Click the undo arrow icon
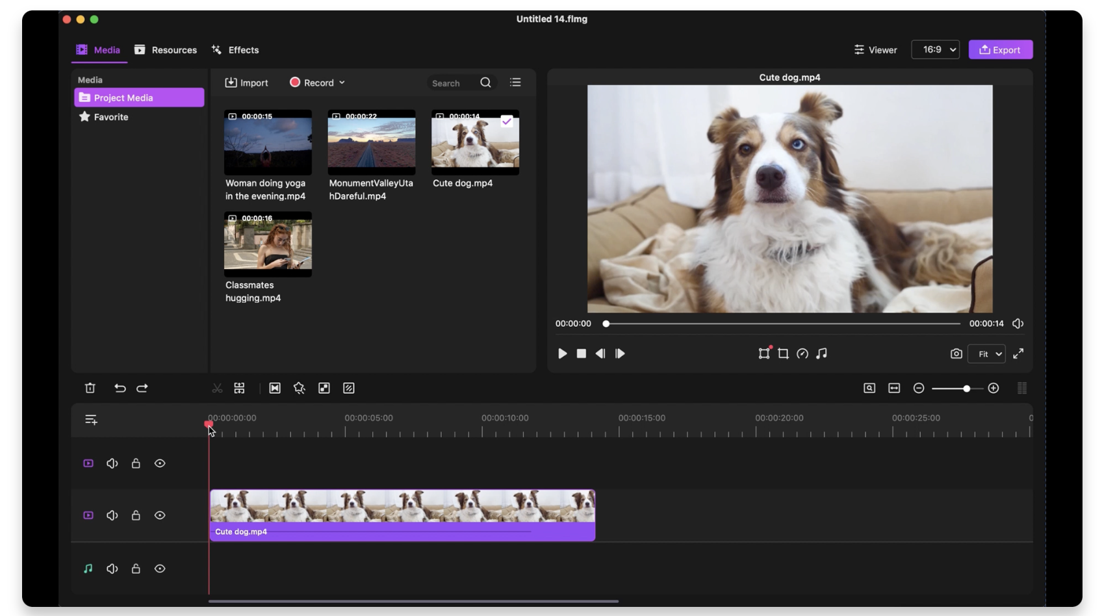This screenshot has width=1102, height=616. (120, 388)
